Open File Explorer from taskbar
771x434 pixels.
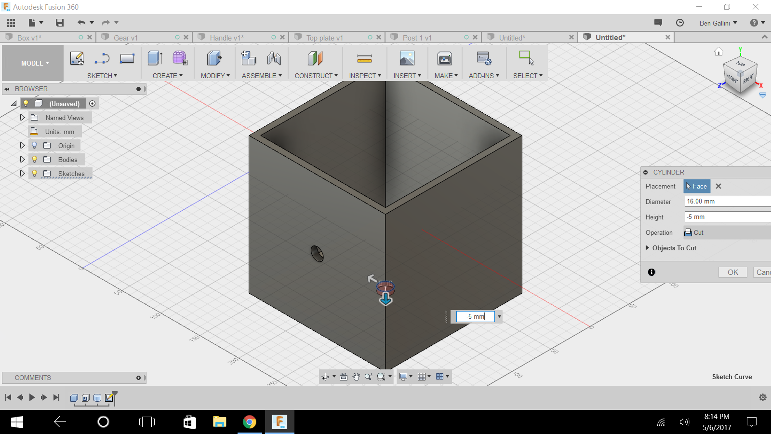pyautogui.click(x=220, y=422)
